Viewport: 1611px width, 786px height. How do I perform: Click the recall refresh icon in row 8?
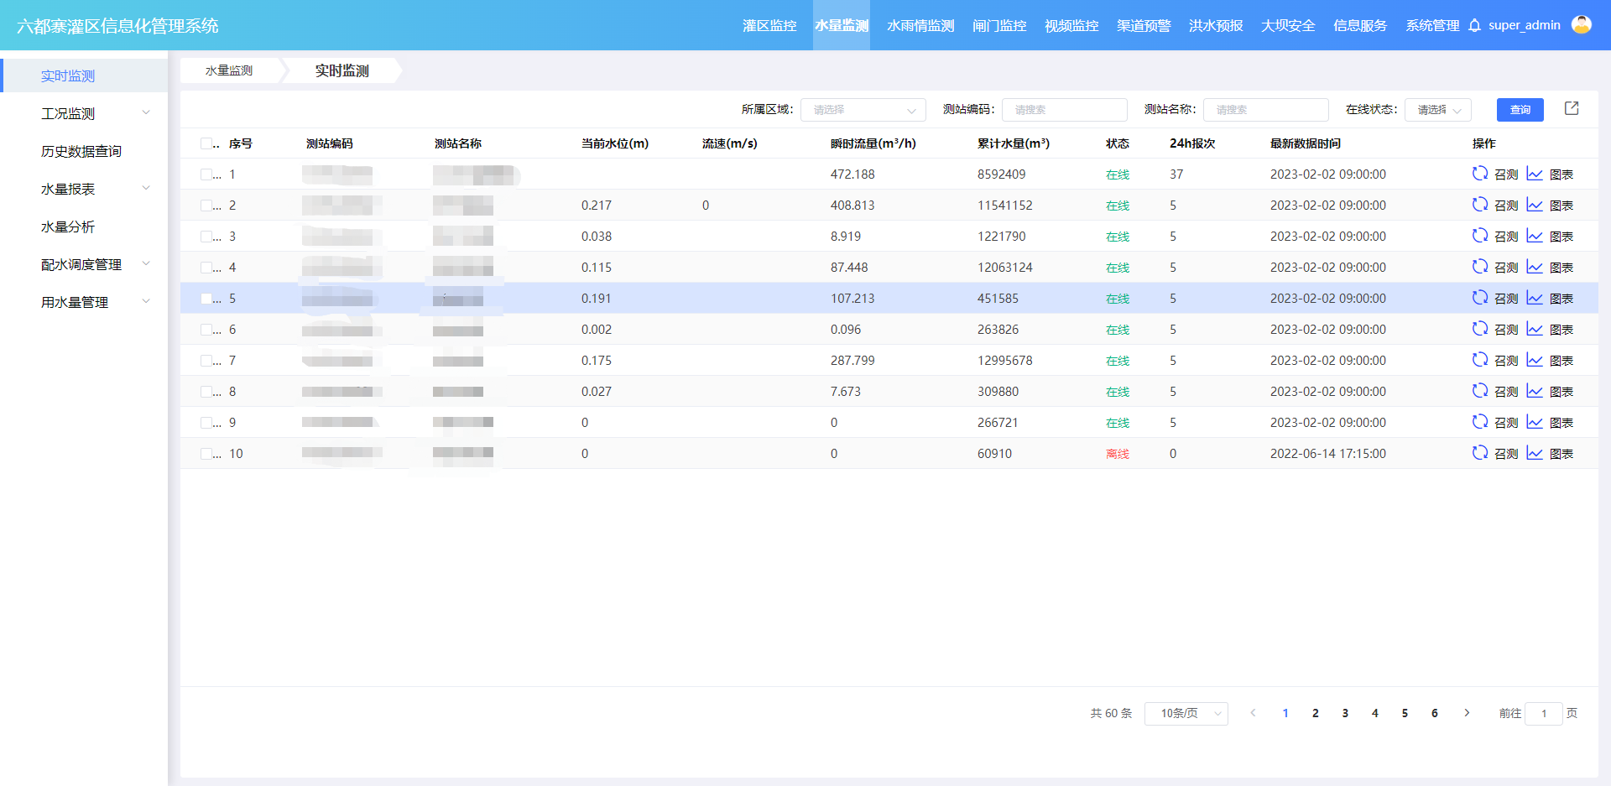[x=1479, y=391]
